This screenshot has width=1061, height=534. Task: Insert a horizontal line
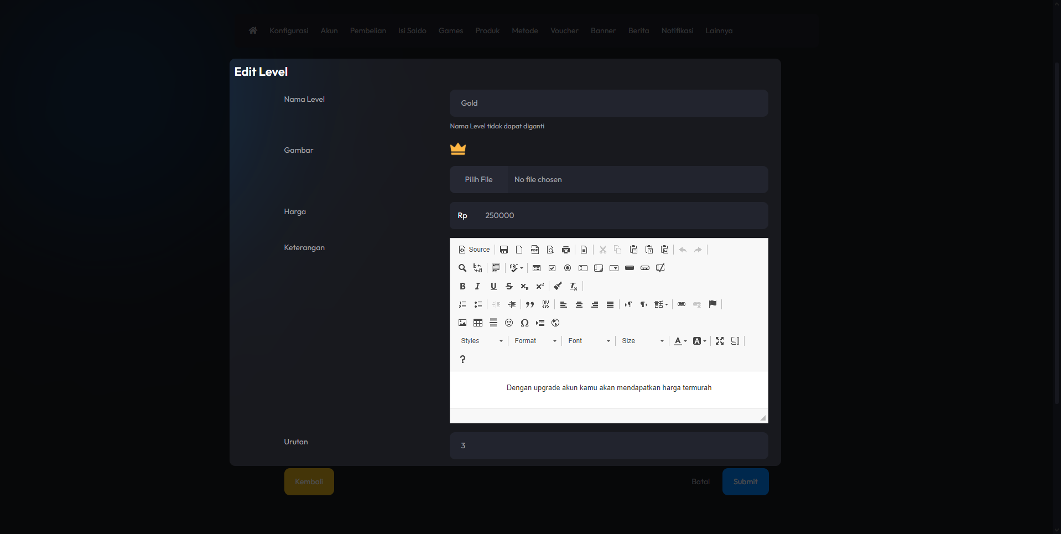[x=493, y=323]
